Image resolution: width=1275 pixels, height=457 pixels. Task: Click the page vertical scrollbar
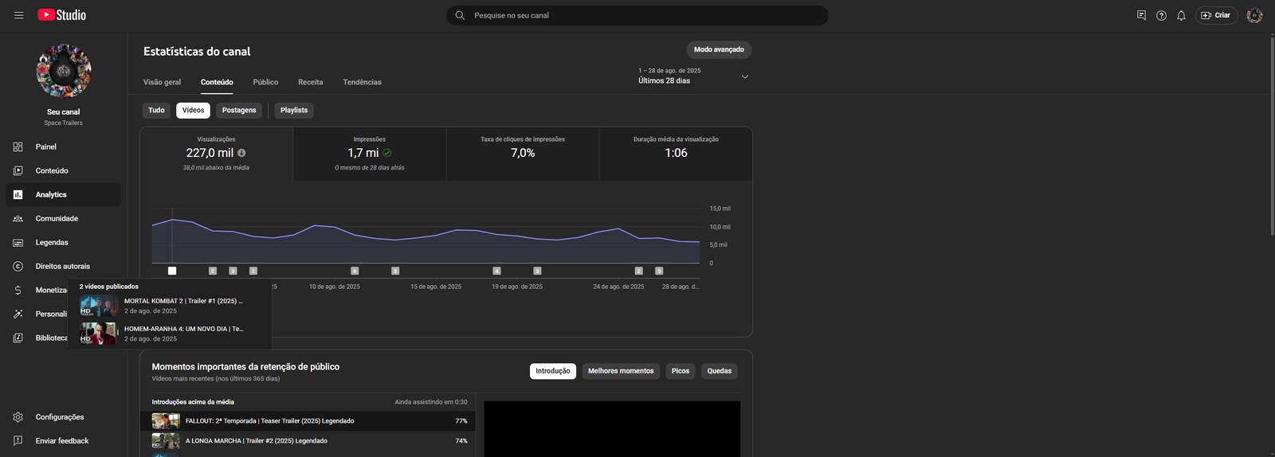tap(1272, 135)
